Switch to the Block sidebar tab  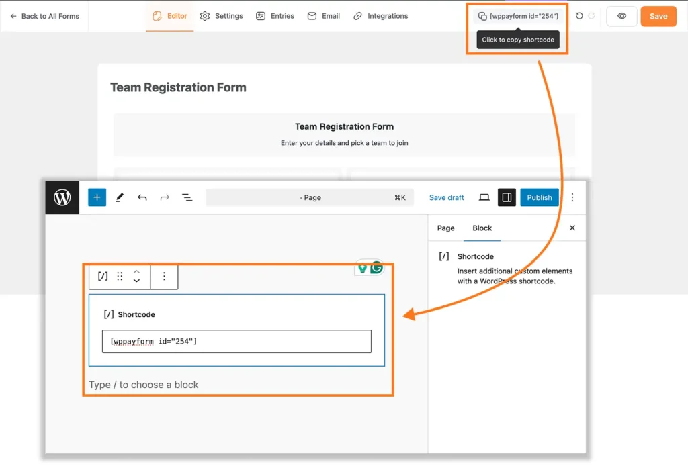482,228
